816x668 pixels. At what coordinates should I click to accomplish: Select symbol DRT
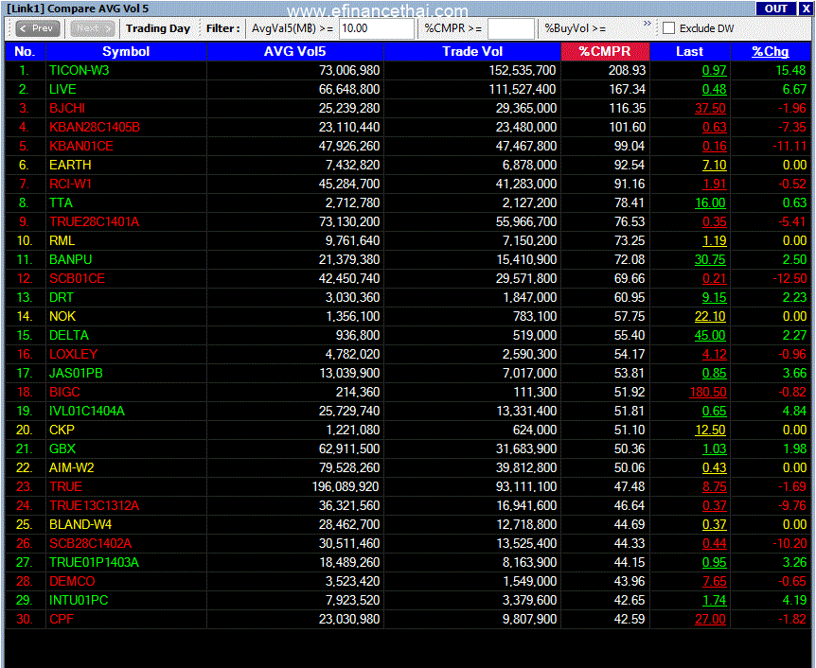(x=62, y=298)
